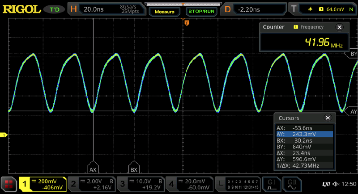Viewport: 358px width, 194px height.
Task: Close the Counter frequency panel
Action: 339,27
